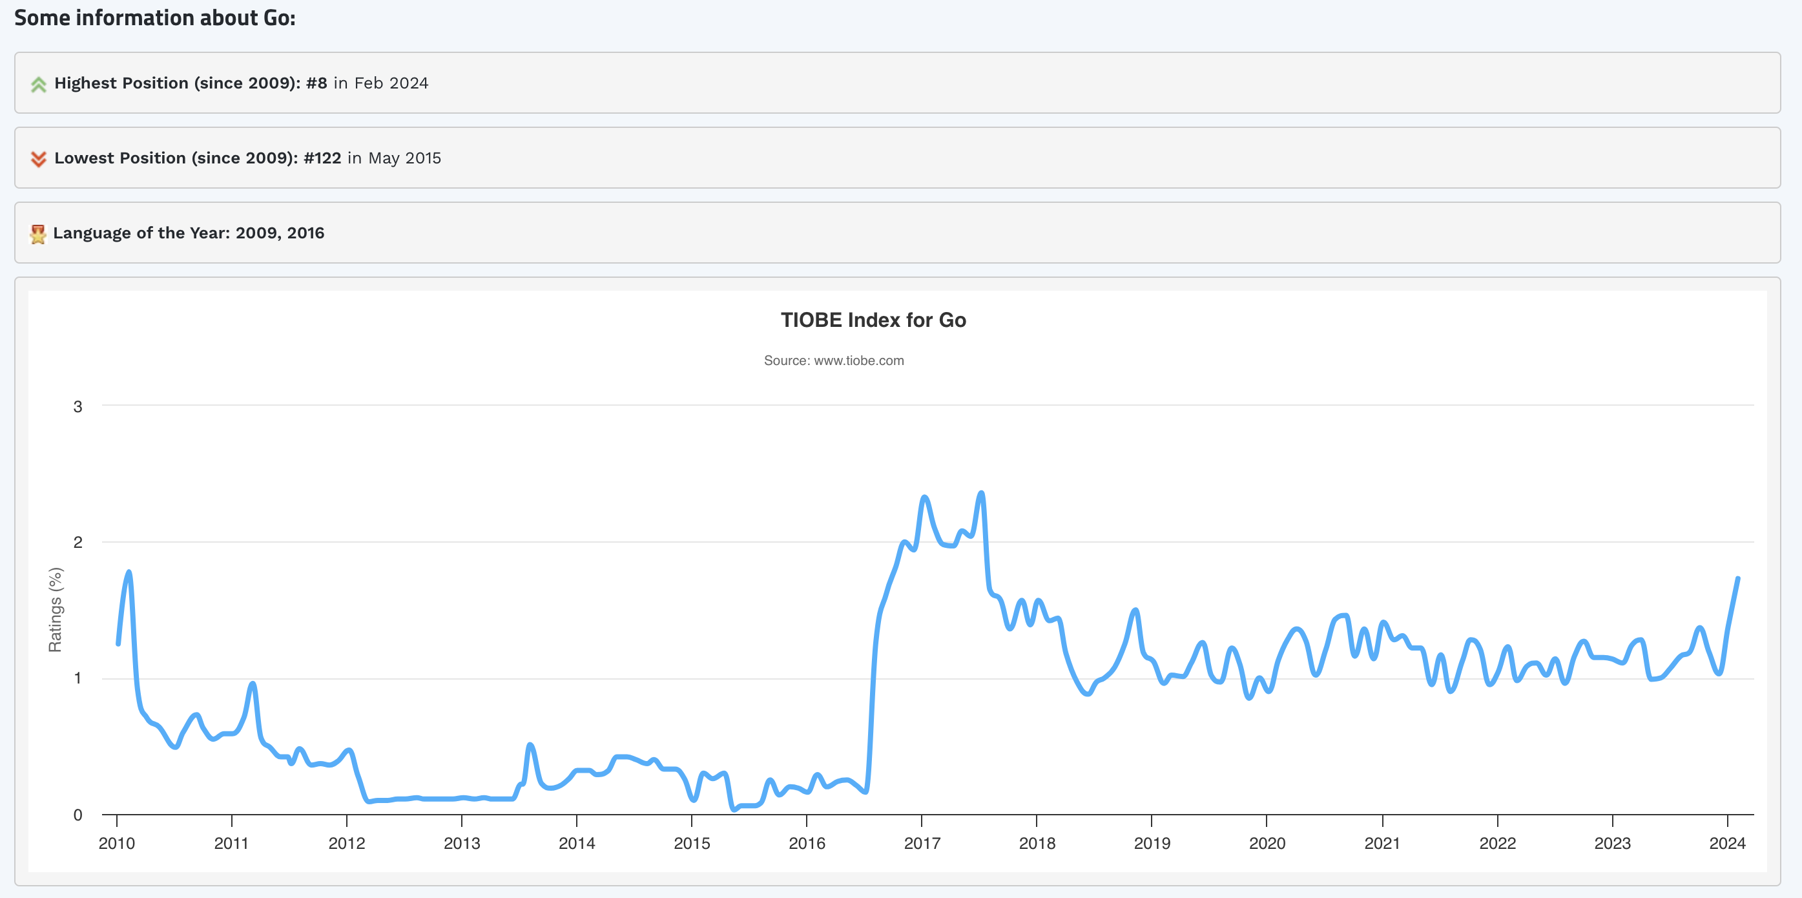This screenshot has height=898, width=1802.
Task: Click the chart title TIOBE Index for Go
Action: [873, 320]
